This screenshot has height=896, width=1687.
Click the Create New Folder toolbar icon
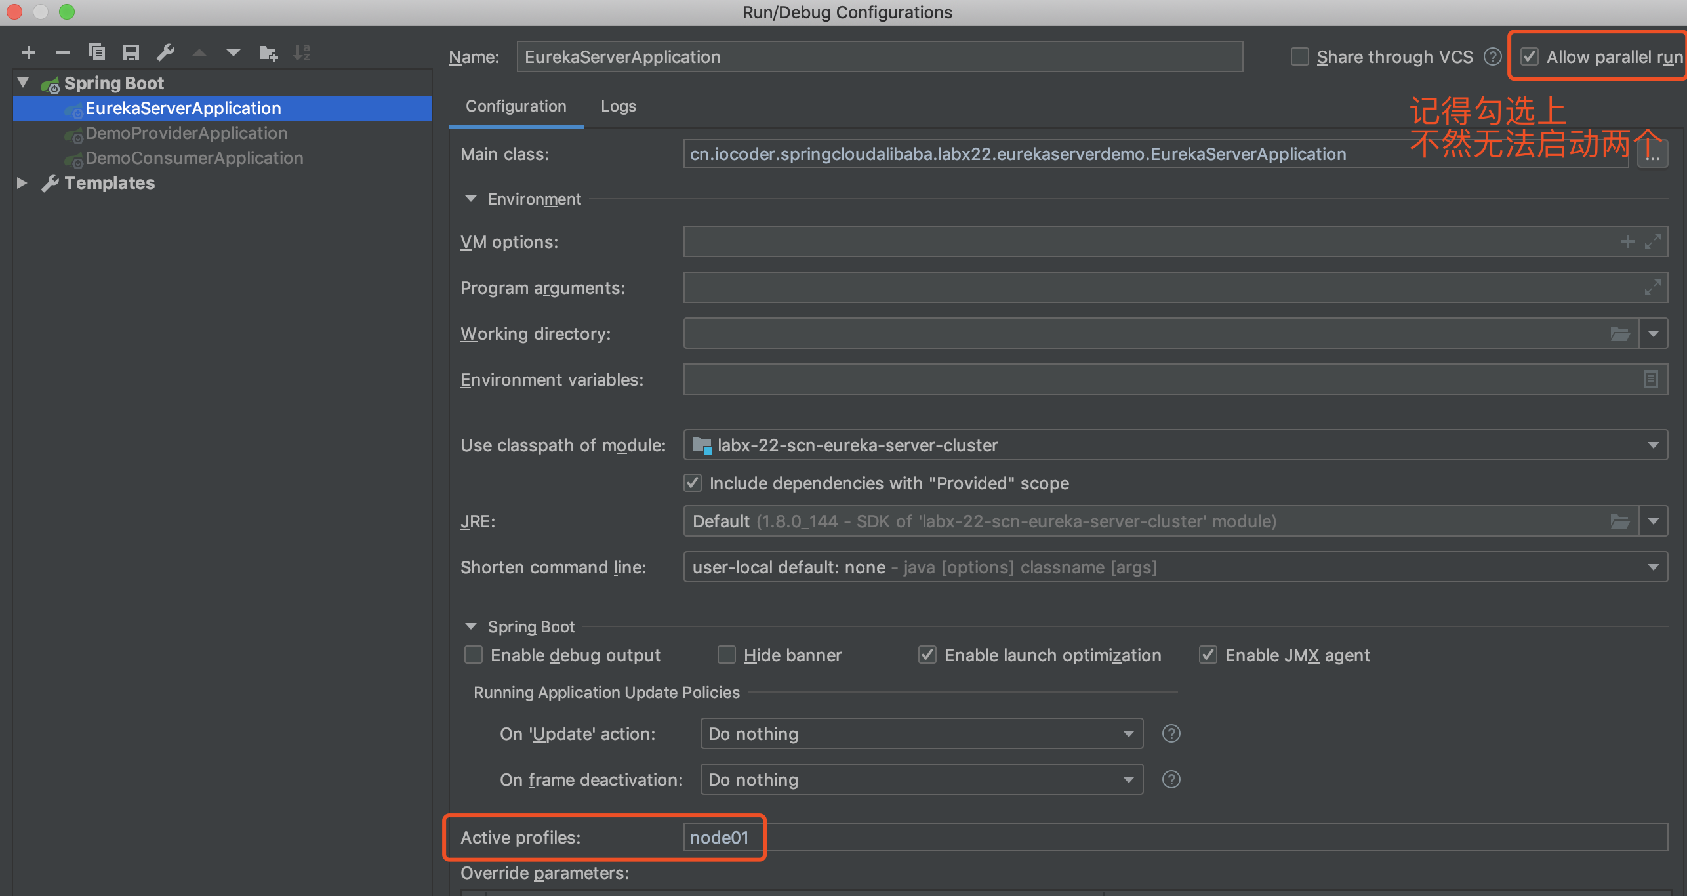pyautogui.click(x=268, y=52)
